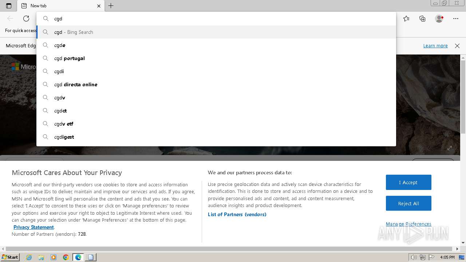This screenshot has width=466, height=262.
Task: Select the cgde suggestion
Action: click(x=216, y=45)
